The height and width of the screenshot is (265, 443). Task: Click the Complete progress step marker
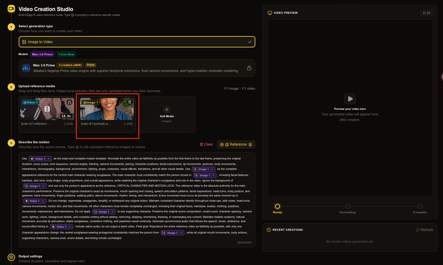(420, 207)
